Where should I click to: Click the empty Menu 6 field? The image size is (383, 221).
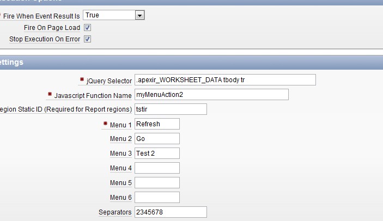point(157,198)
